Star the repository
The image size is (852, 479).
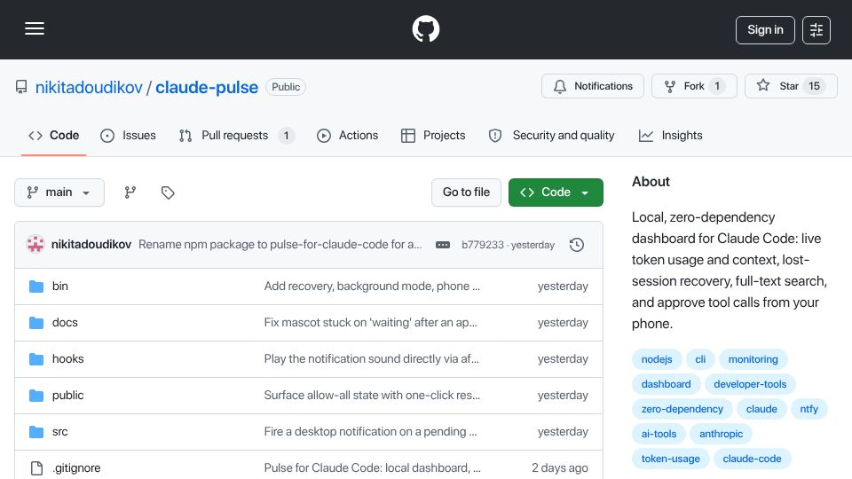[x=791, y=86]
